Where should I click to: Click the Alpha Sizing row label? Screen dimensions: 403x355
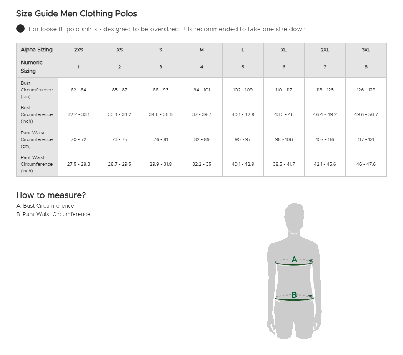pos(37,50)
